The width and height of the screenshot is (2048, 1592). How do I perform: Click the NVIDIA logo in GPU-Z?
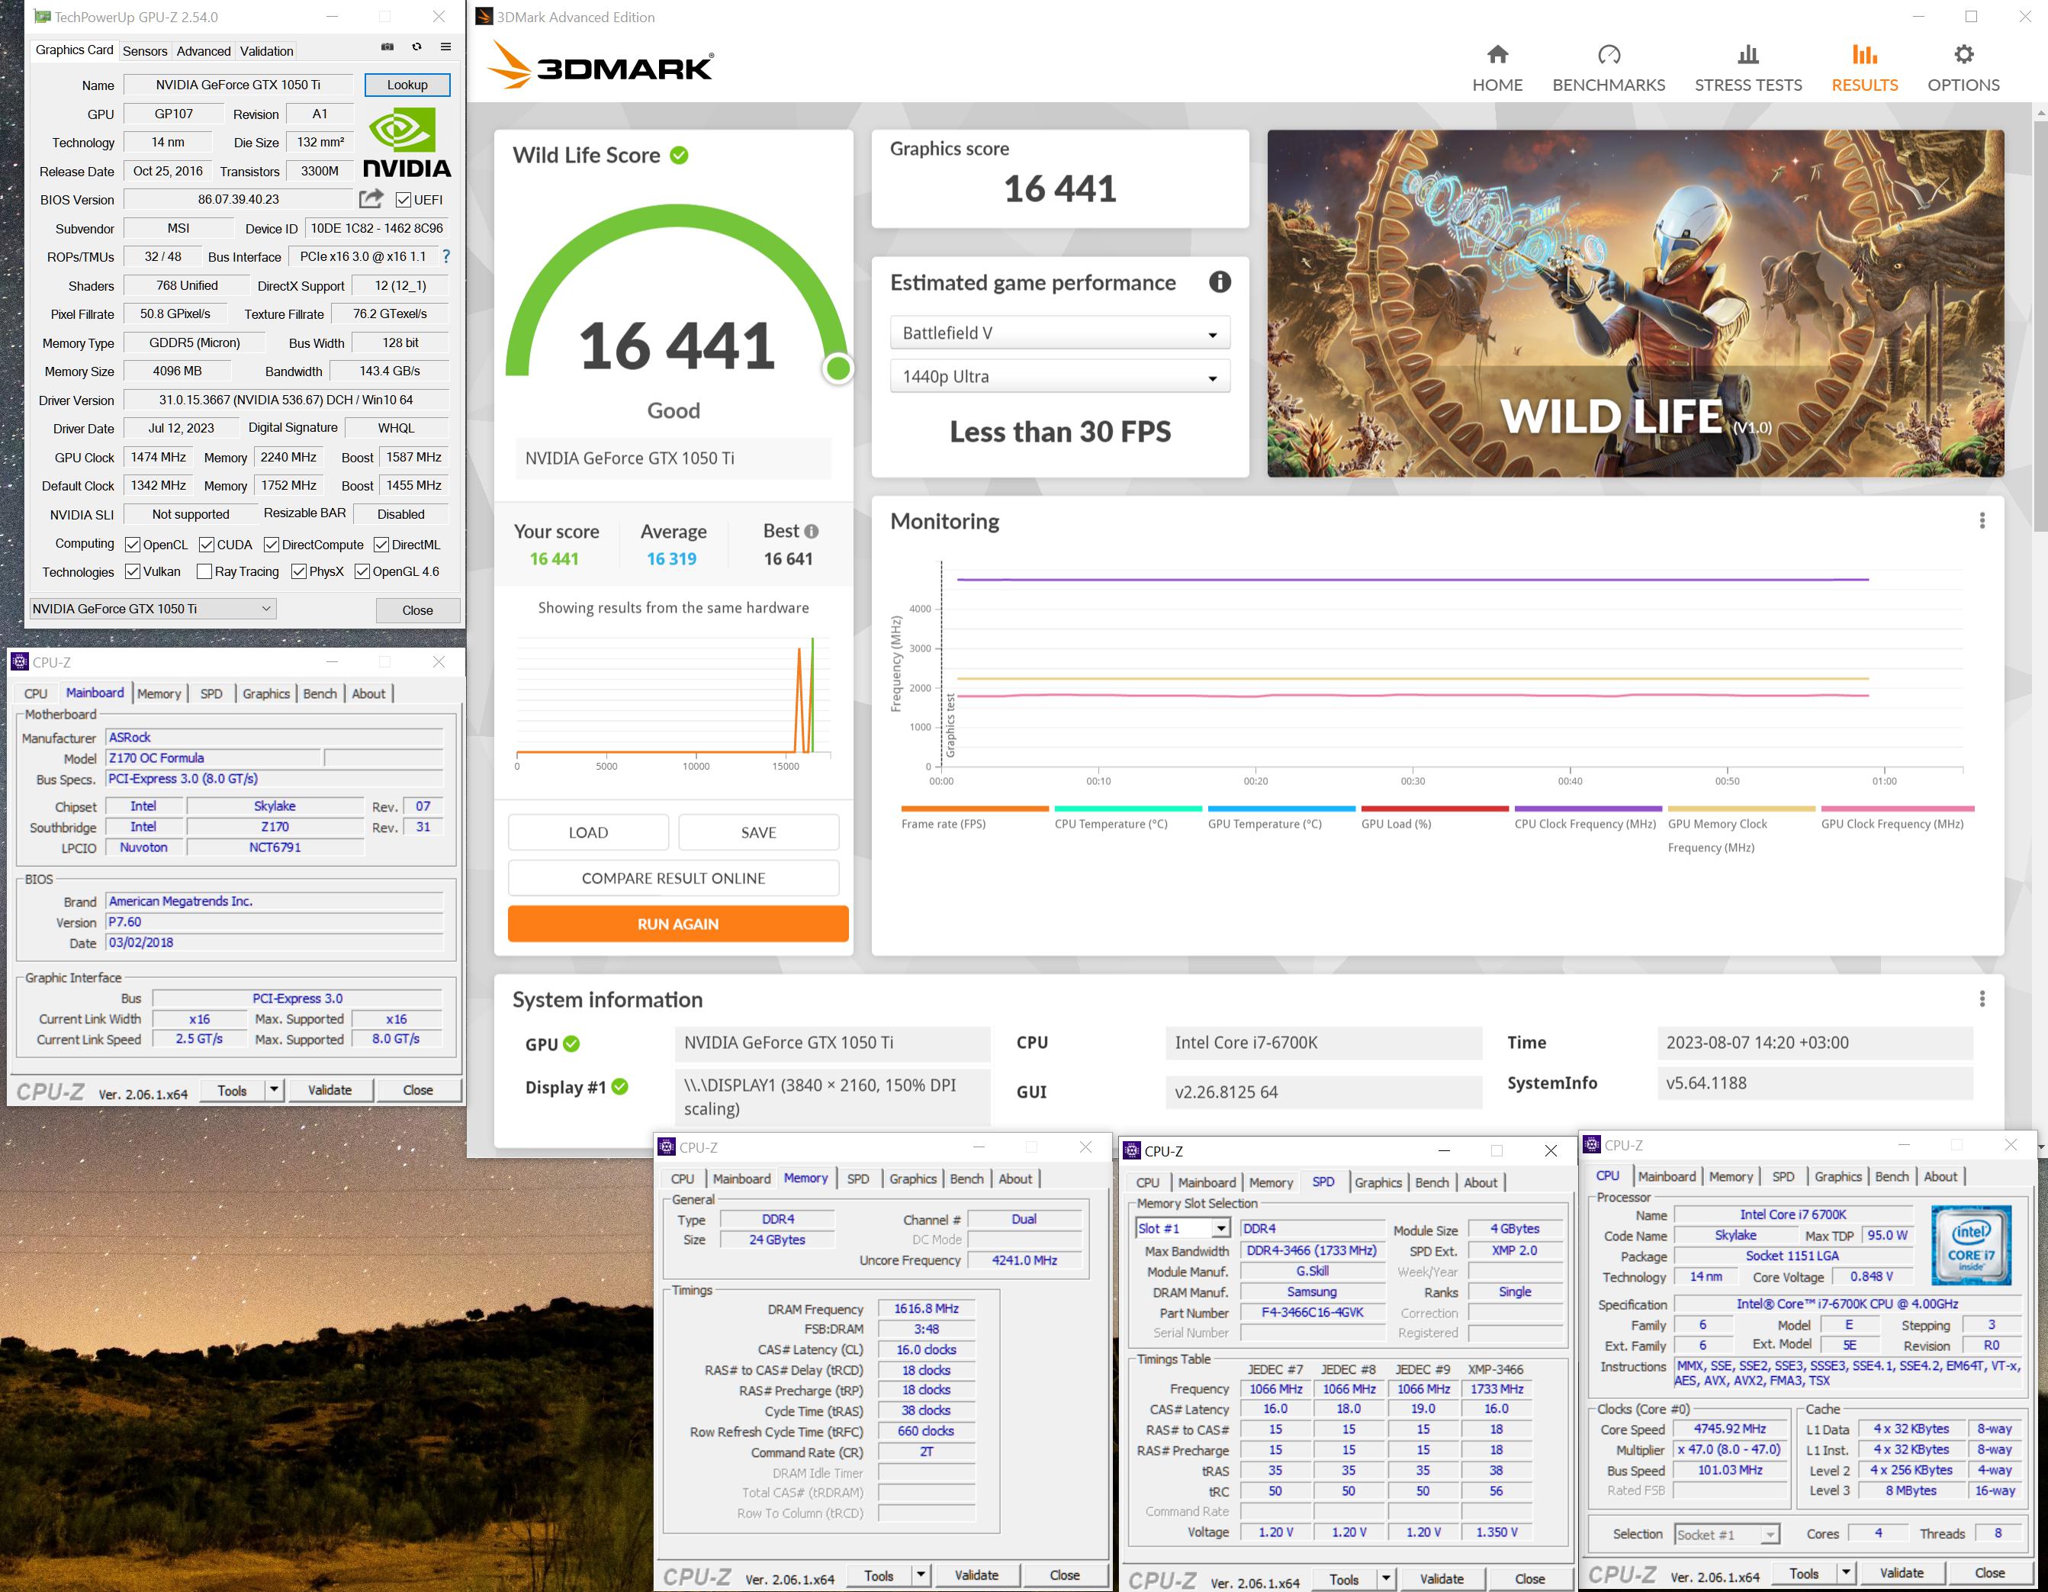click(407, 143)
